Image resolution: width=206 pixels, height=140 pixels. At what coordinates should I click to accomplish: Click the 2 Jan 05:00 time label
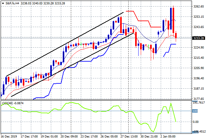tap(168, 137)
